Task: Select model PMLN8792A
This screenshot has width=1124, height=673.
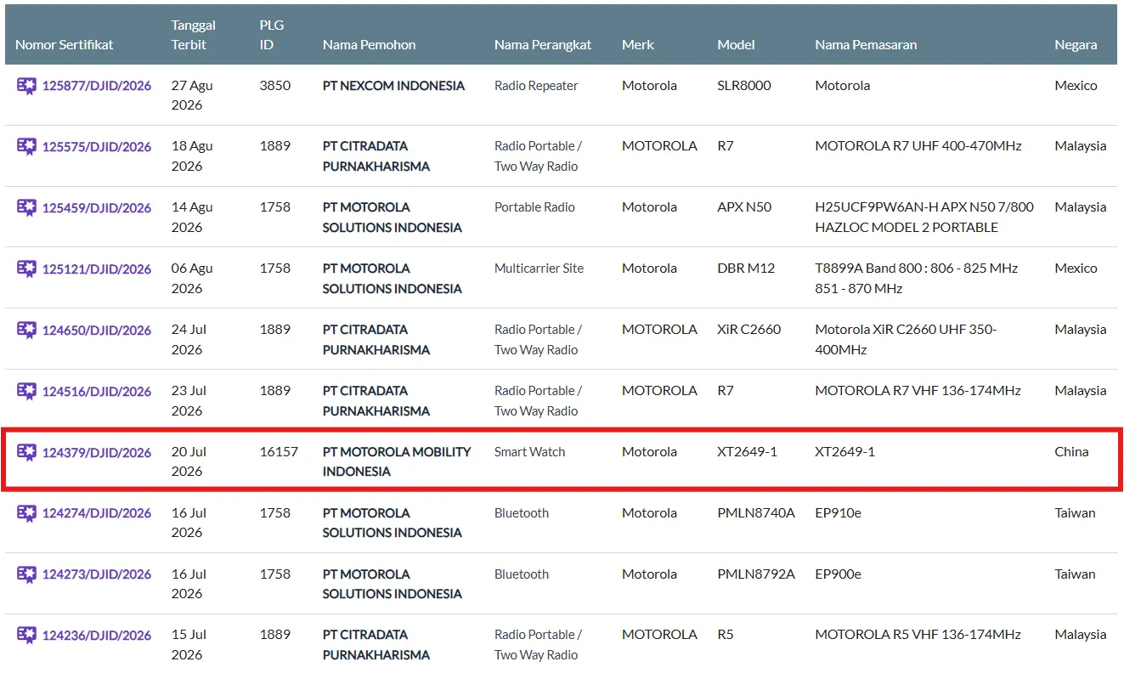Action: pyautogui.click(x=756, y=574)
